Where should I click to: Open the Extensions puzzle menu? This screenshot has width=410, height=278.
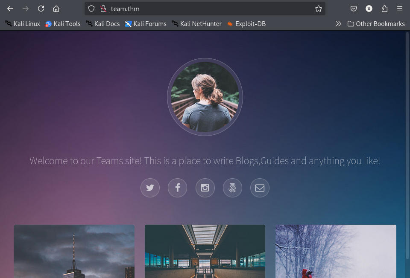click(384, 9)
